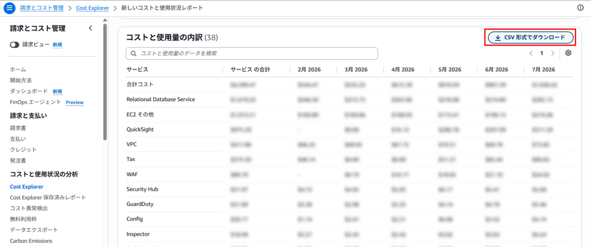Open table preferences gear icon

pos(568,53)
